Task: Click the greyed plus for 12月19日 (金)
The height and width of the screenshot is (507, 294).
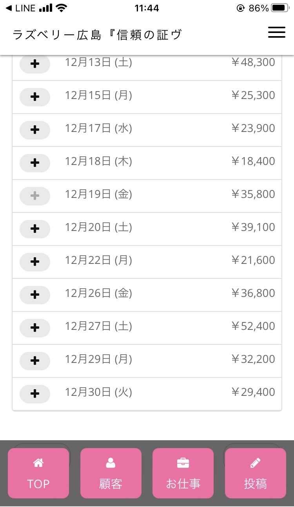Action: (35, 196)
